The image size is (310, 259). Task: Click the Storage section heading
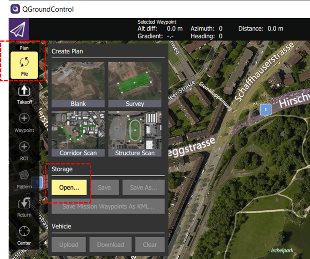tap(62, 169)
